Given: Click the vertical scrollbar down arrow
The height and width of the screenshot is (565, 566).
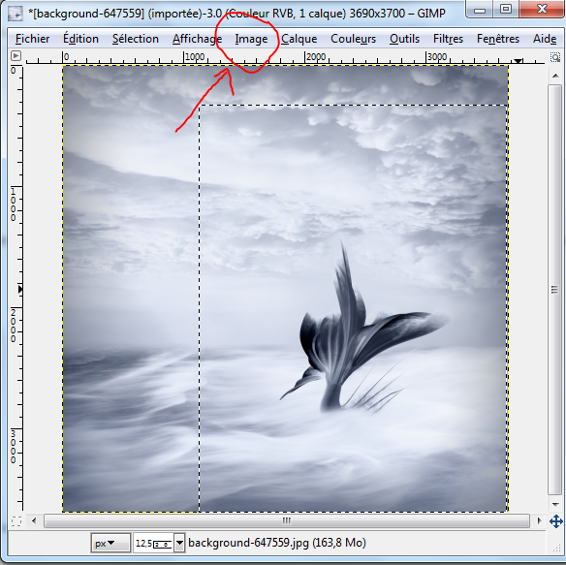Looking at the screenshot, I should click(x=555, y=504).
